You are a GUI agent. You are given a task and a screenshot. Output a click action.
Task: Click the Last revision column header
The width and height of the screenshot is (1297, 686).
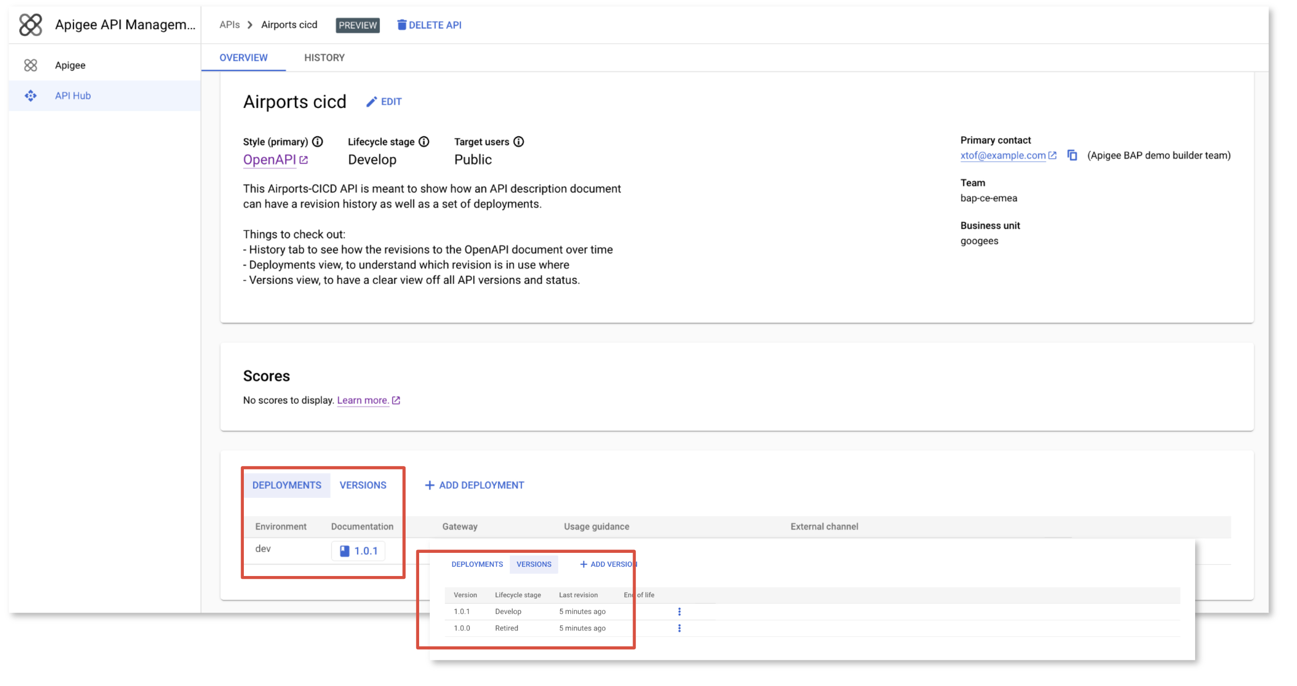(578, 594)
